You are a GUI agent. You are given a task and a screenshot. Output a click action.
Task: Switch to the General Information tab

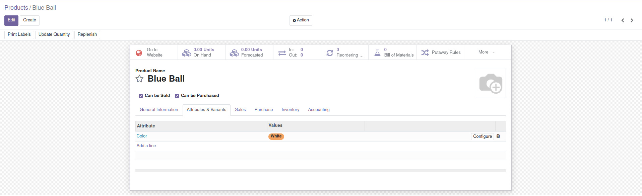(159, 110)
